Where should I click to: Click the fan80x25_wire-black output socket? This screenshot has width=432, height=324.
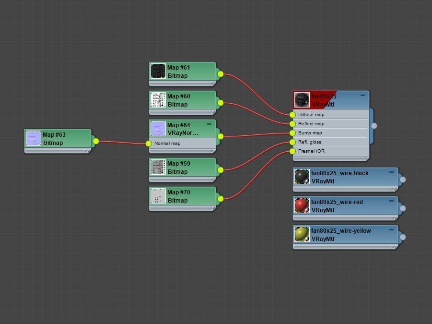coord(403,180)
